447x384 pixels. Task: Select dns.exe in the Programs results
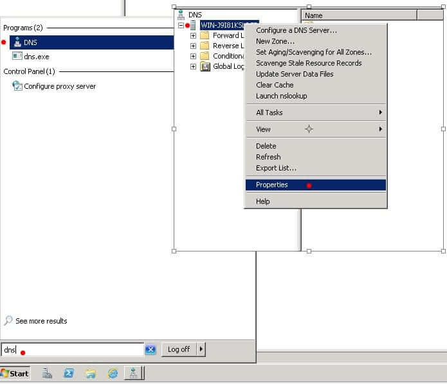[31, 57]
